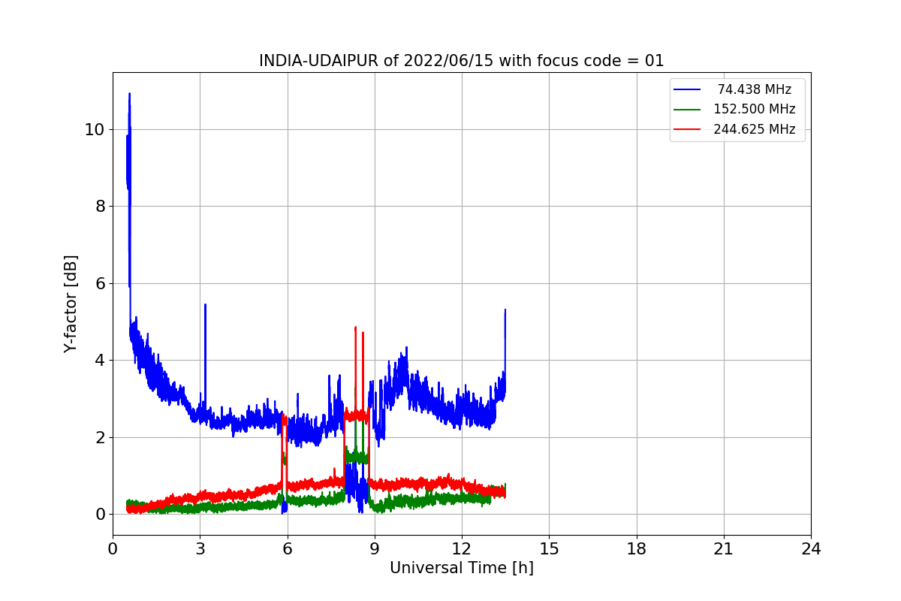Click y-axis tick label 10
The height and width of the screenshot is (601, 901).
pos(95,129)
